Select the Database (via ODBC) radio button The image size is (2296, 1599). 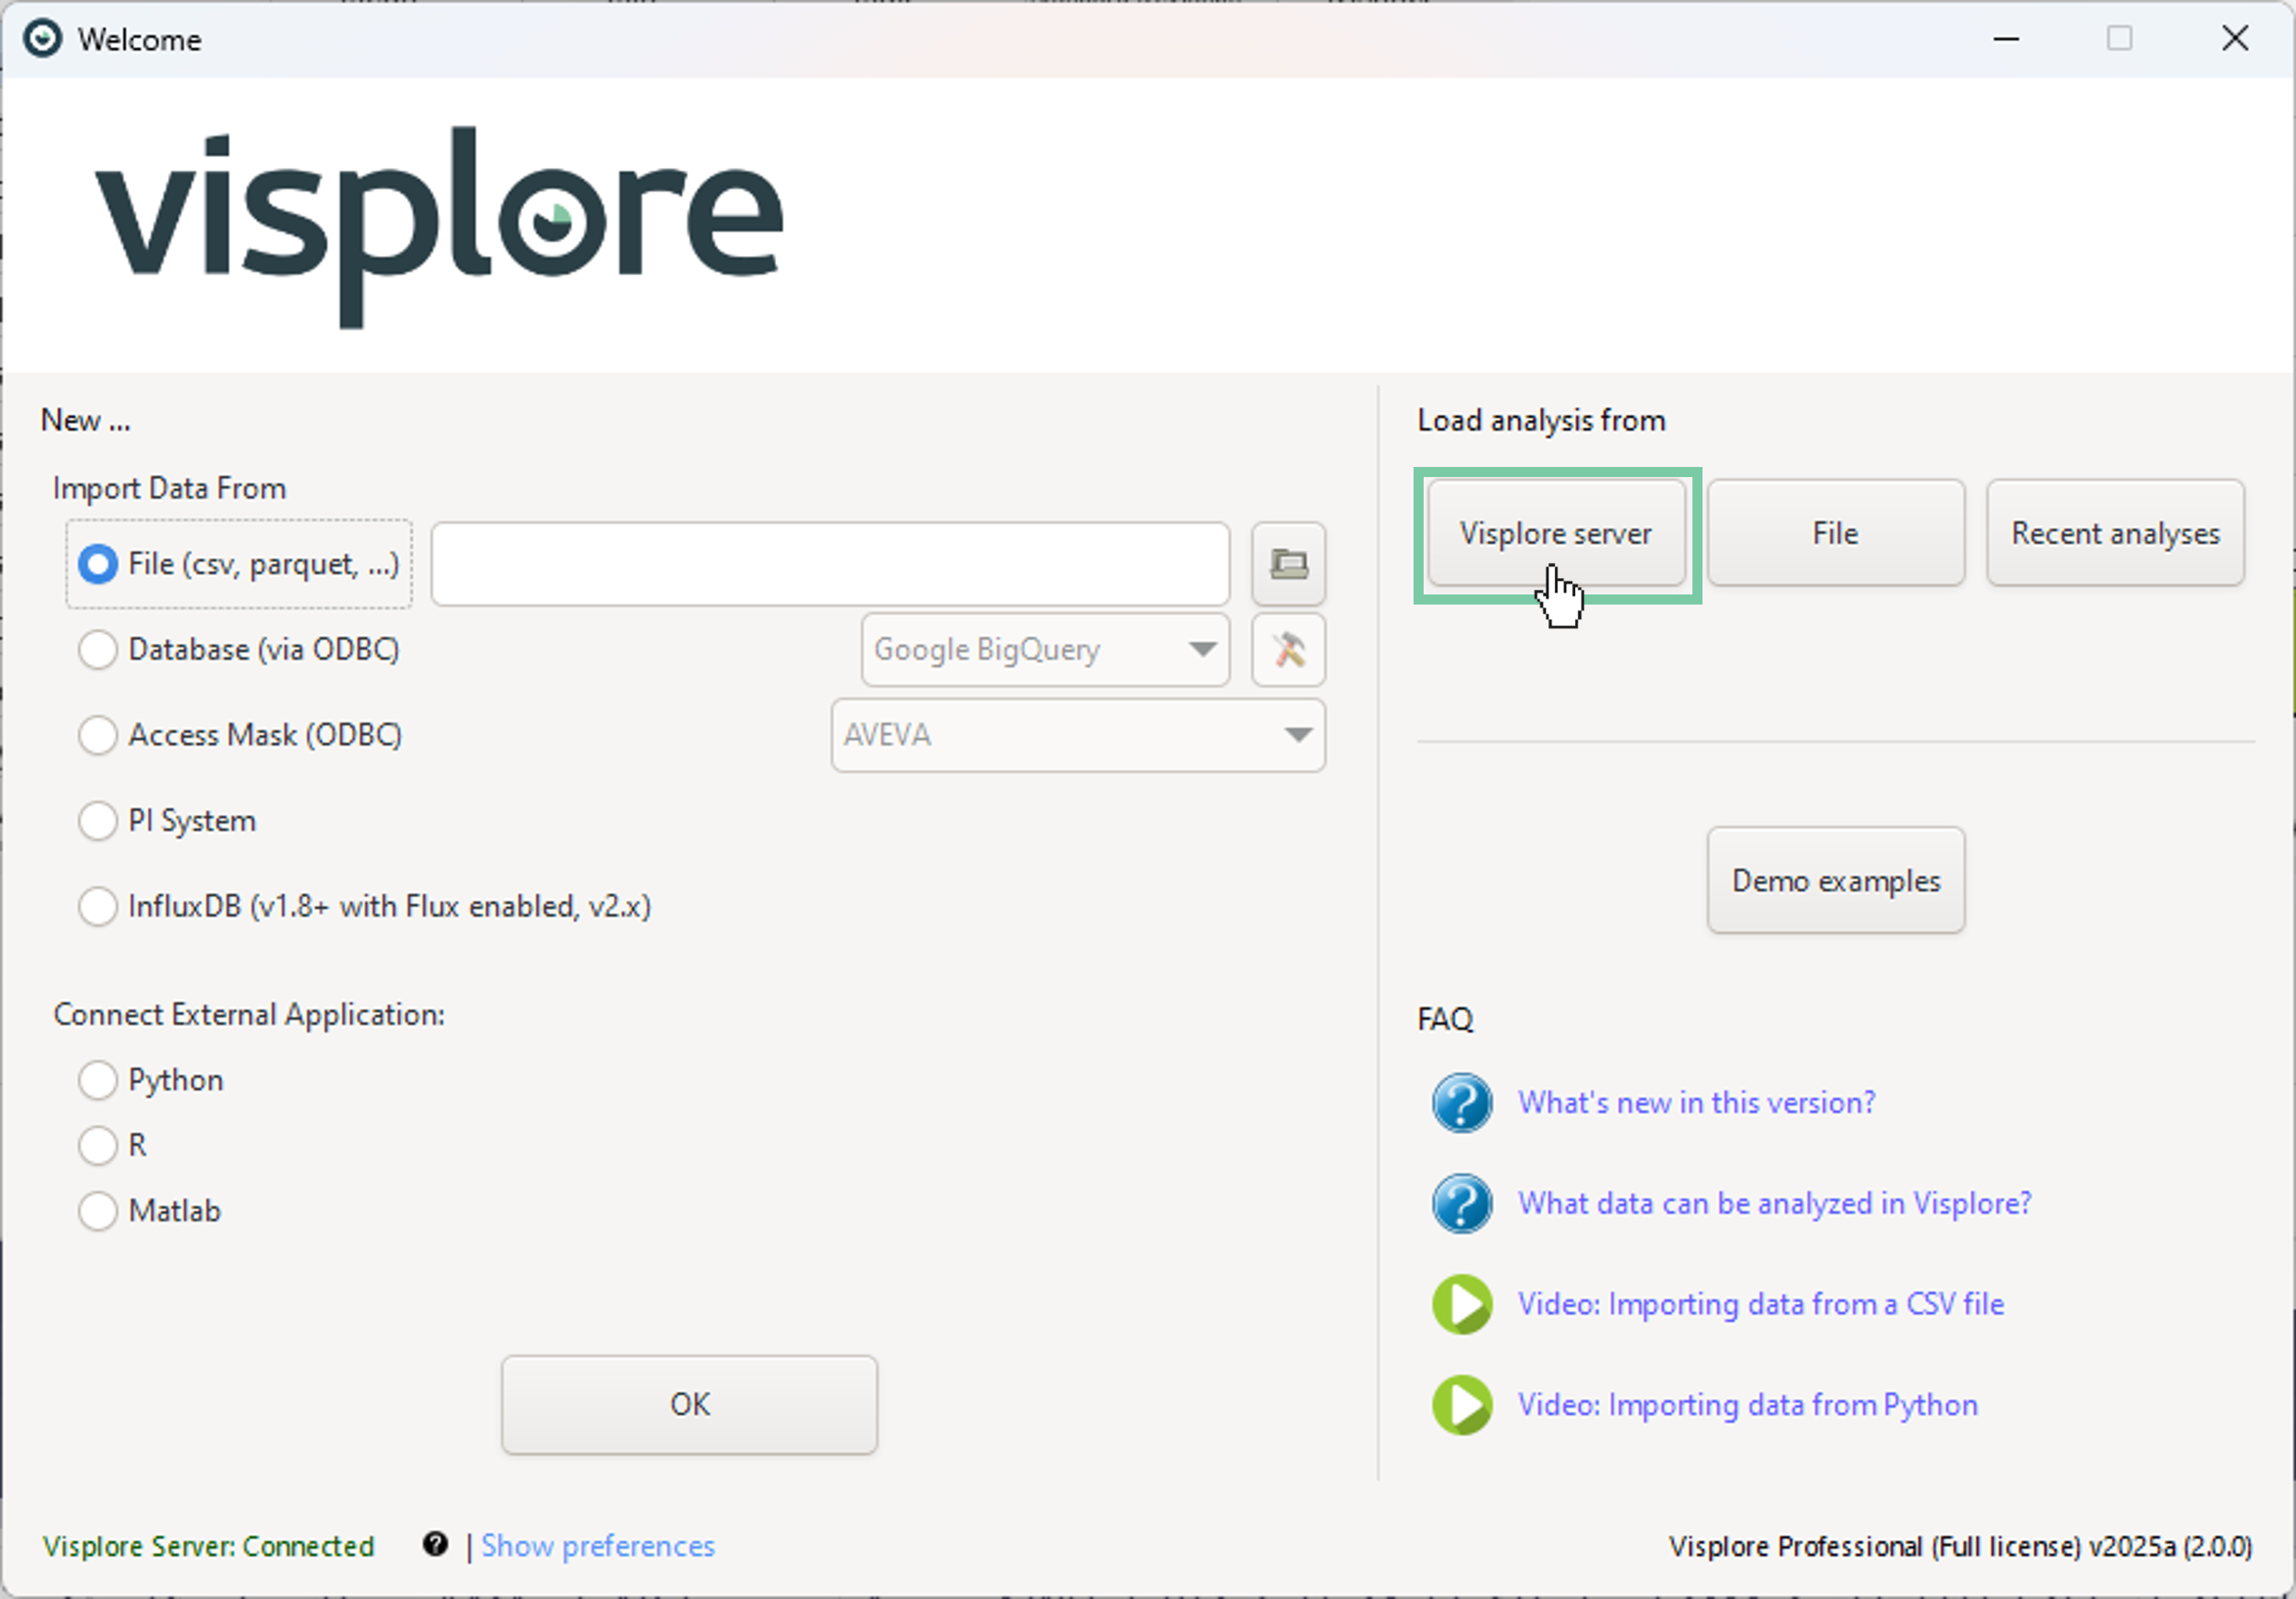pyautogui.click(x=98, y=650)
